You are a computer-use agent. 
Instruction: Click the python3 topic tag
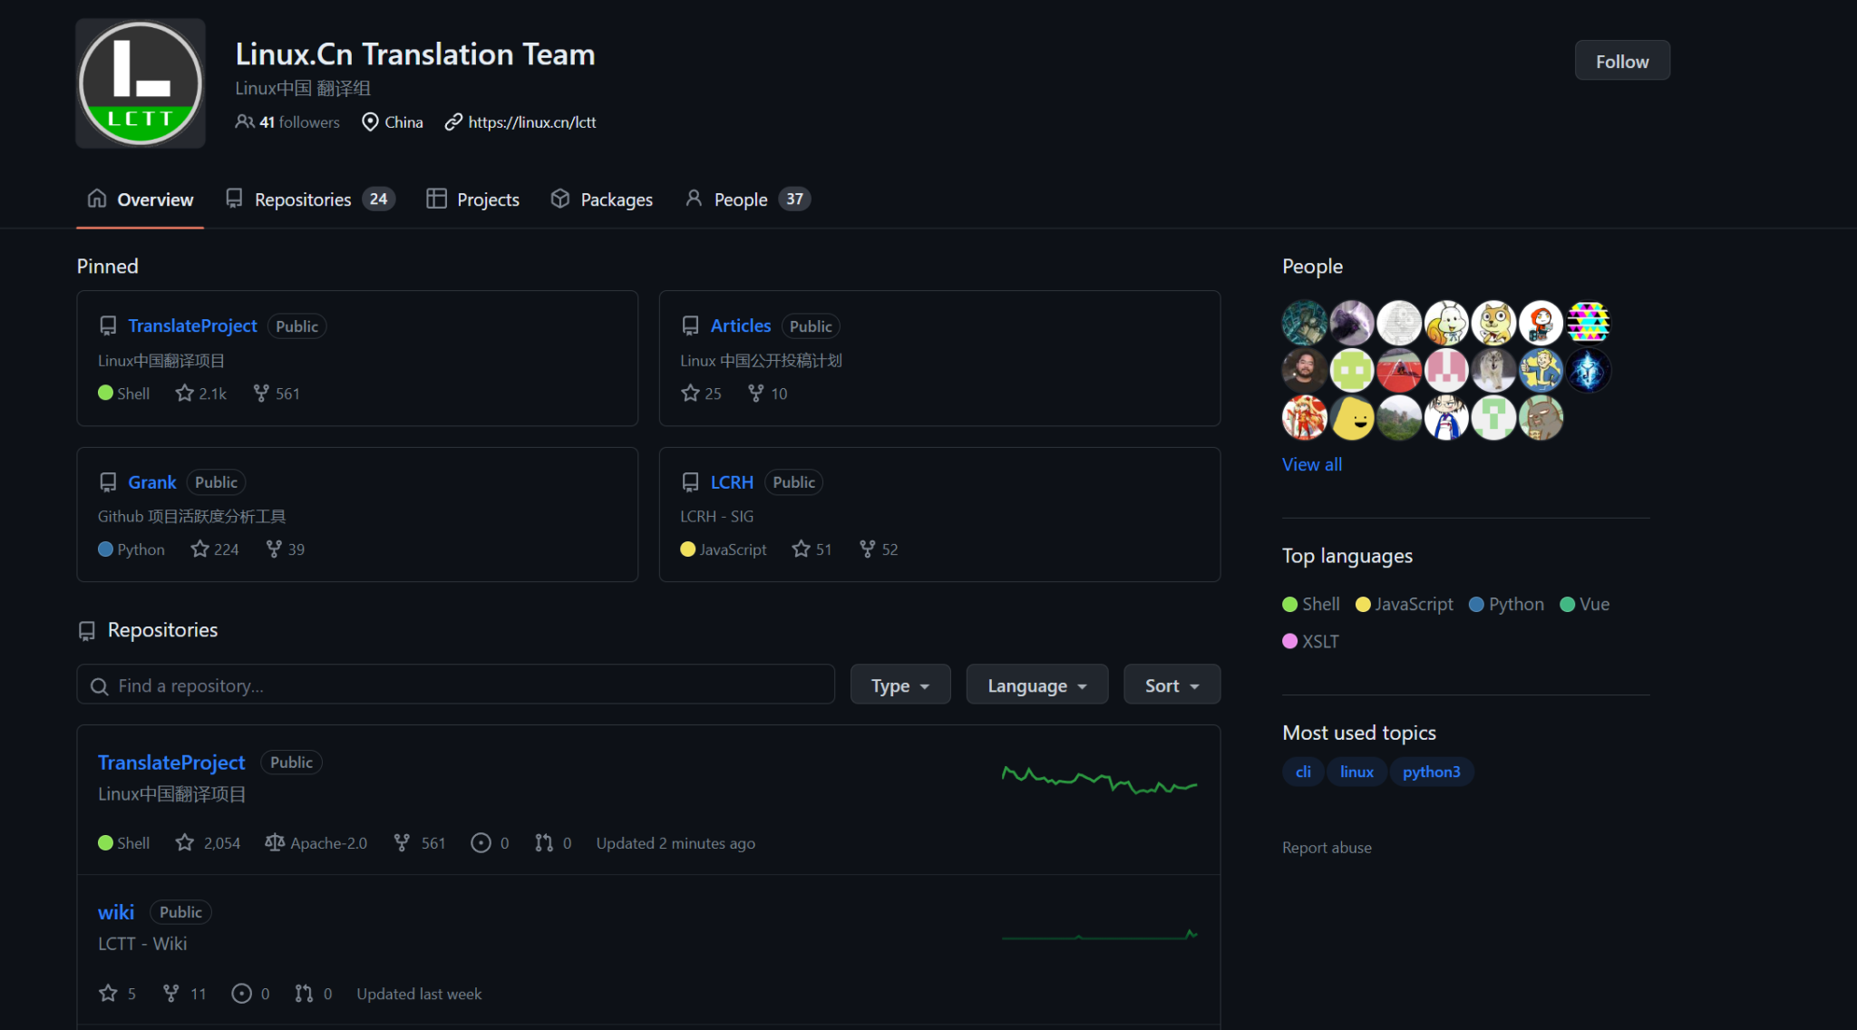1431,772
